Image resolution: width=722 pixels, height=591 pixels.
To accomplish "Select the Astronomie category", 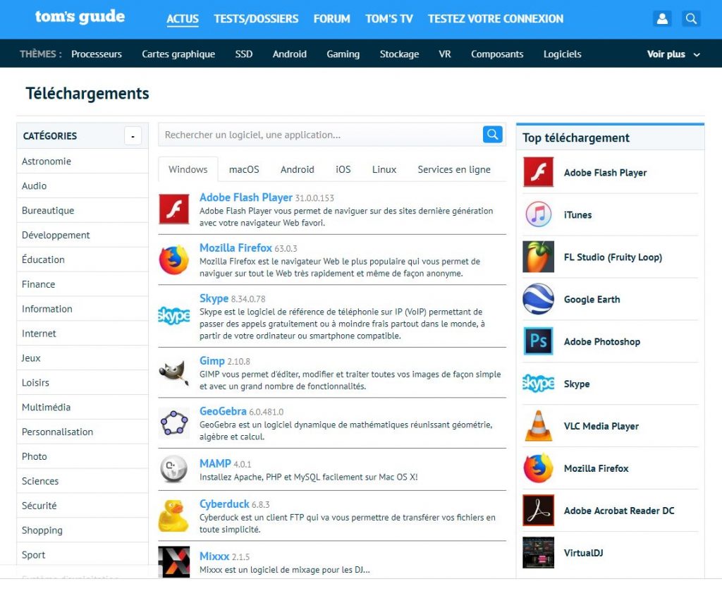I will pos(82,162).
